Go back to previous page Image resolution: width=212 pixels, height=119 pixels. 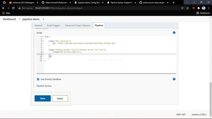(3, 8)
